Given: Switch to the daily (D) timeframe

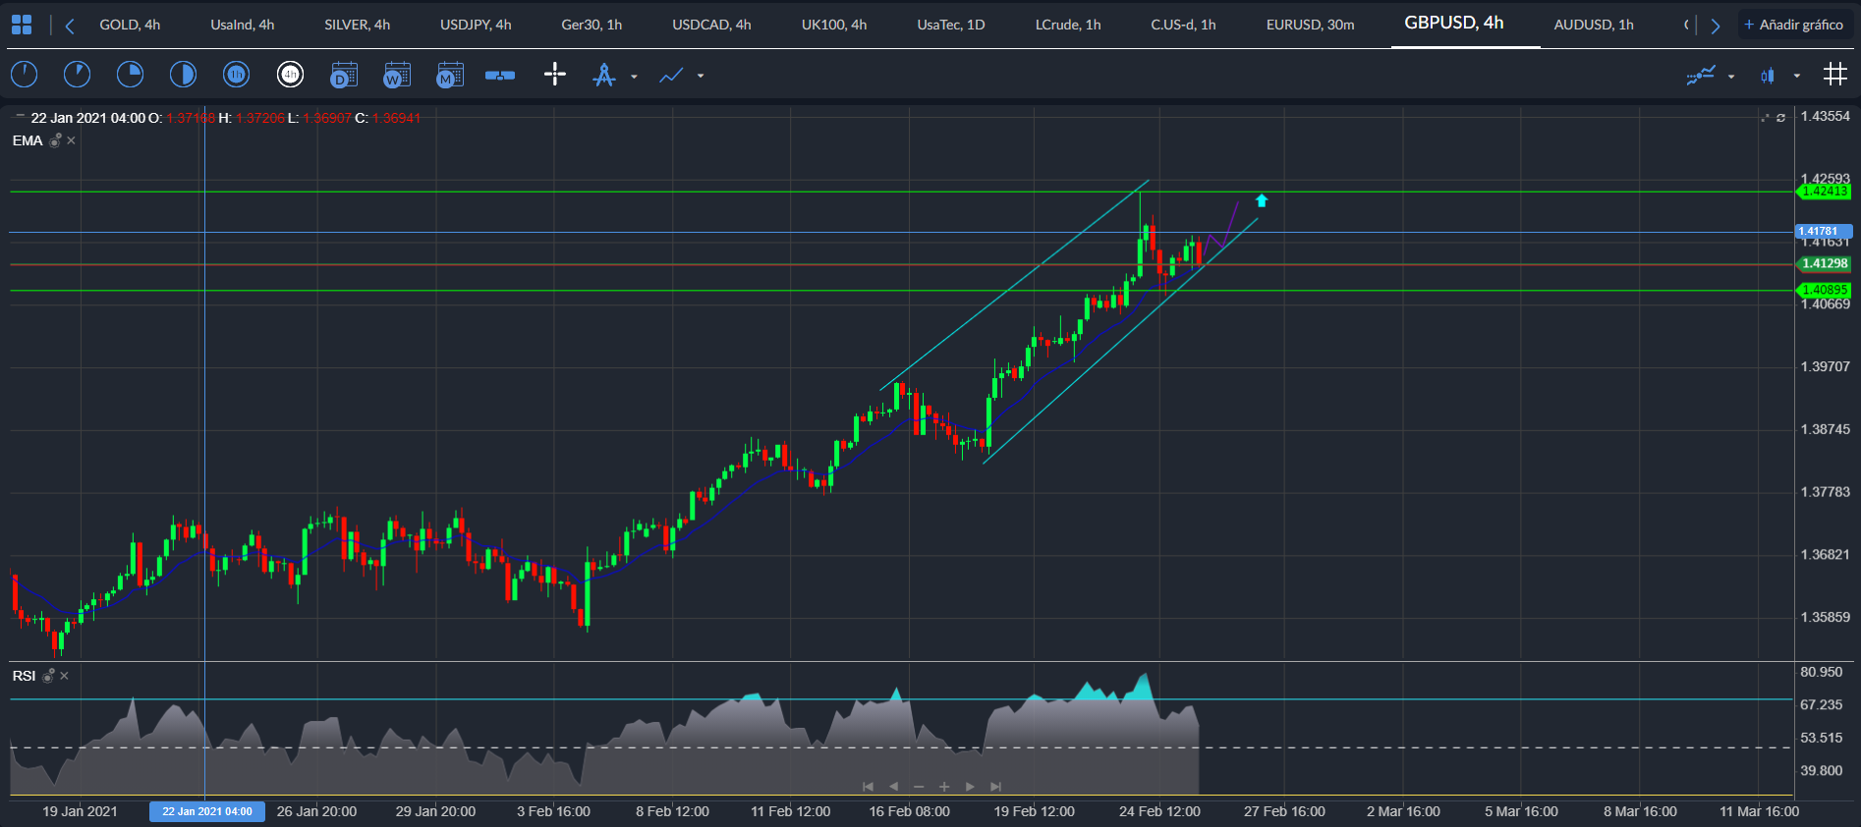Looking at the screenshot, I should (343, 75).
